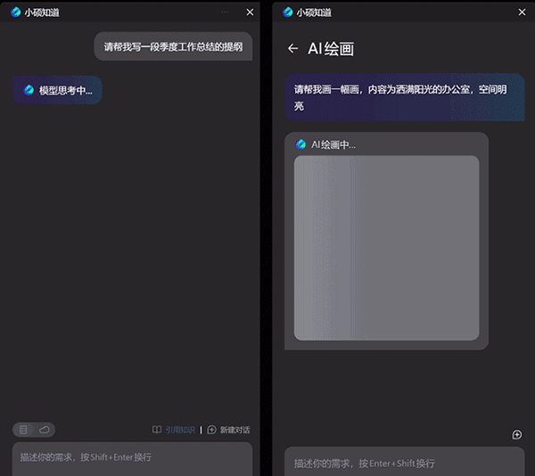Click the AI绘画 page title

tap(331, 49)
